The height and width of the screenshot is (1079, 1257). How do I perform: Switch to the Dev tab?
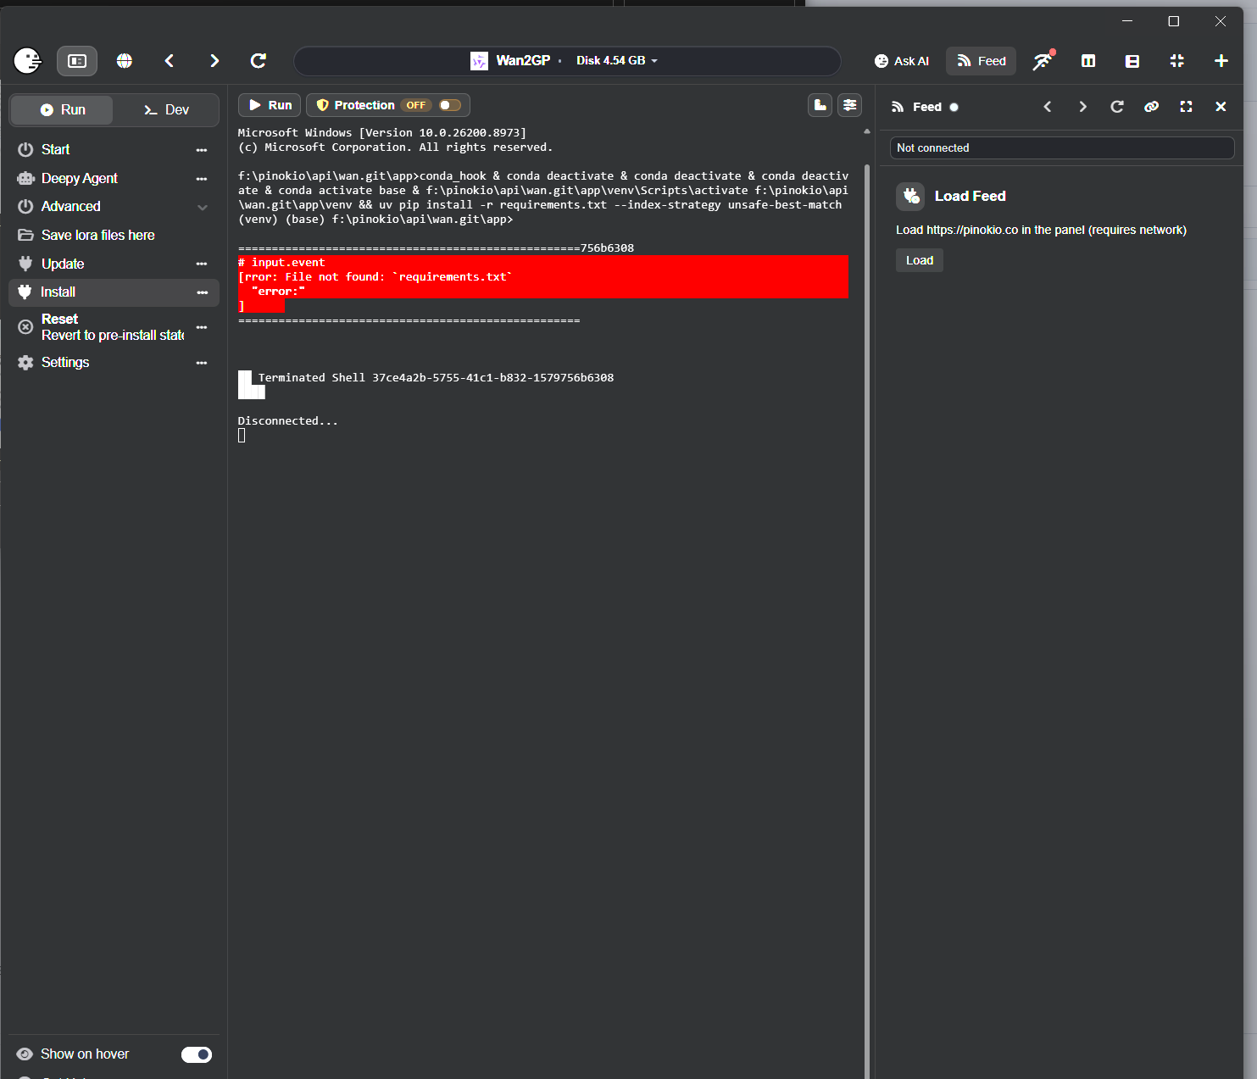[166, 110]
